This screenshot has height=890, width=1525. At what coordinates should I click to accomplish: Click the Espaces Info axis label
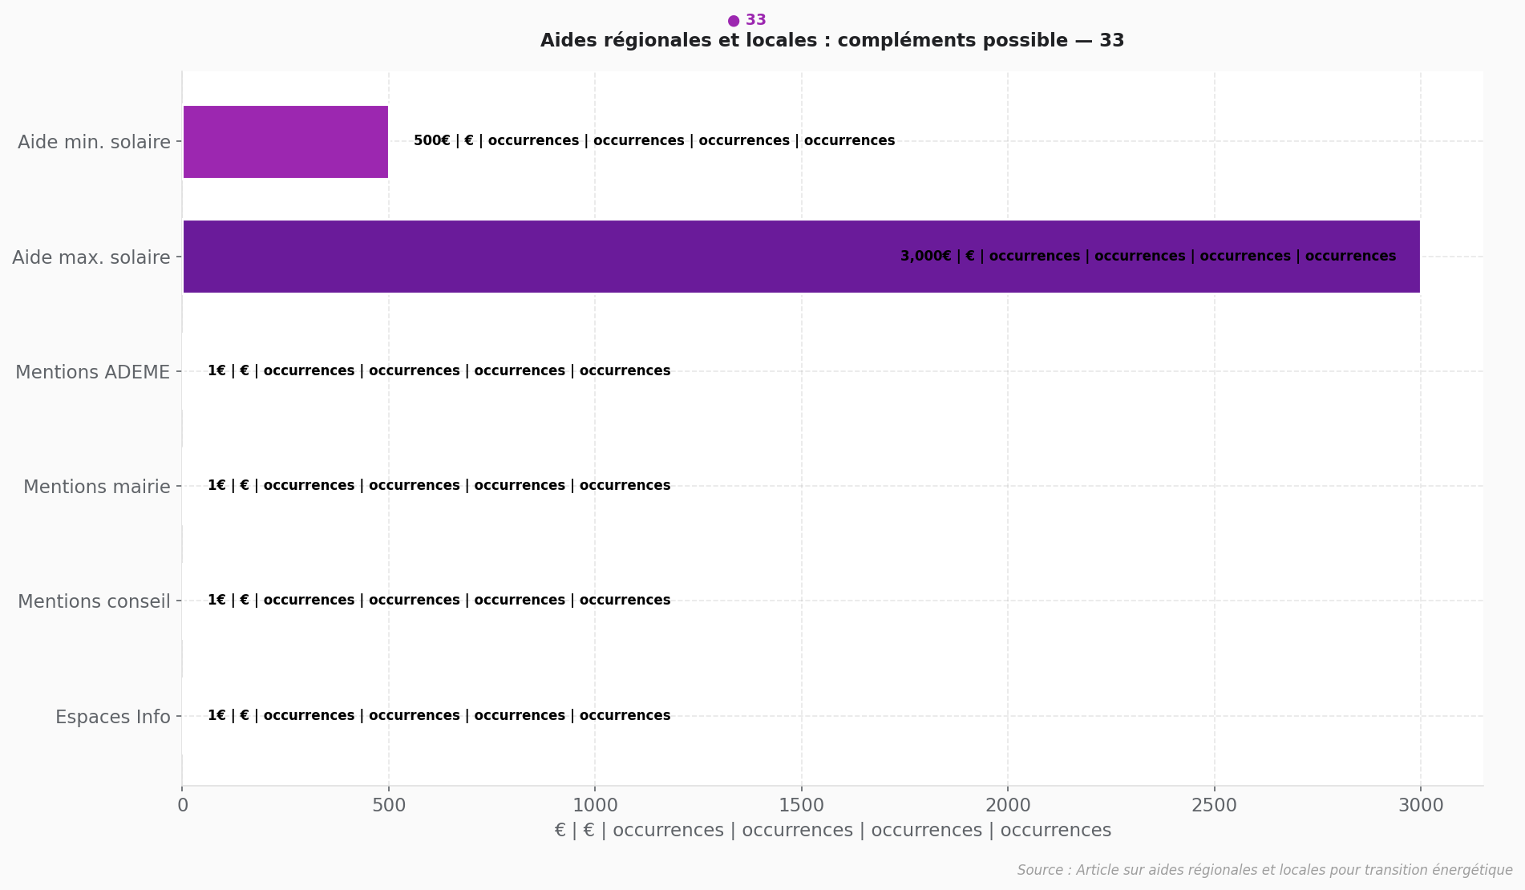[x=113, y=717]
